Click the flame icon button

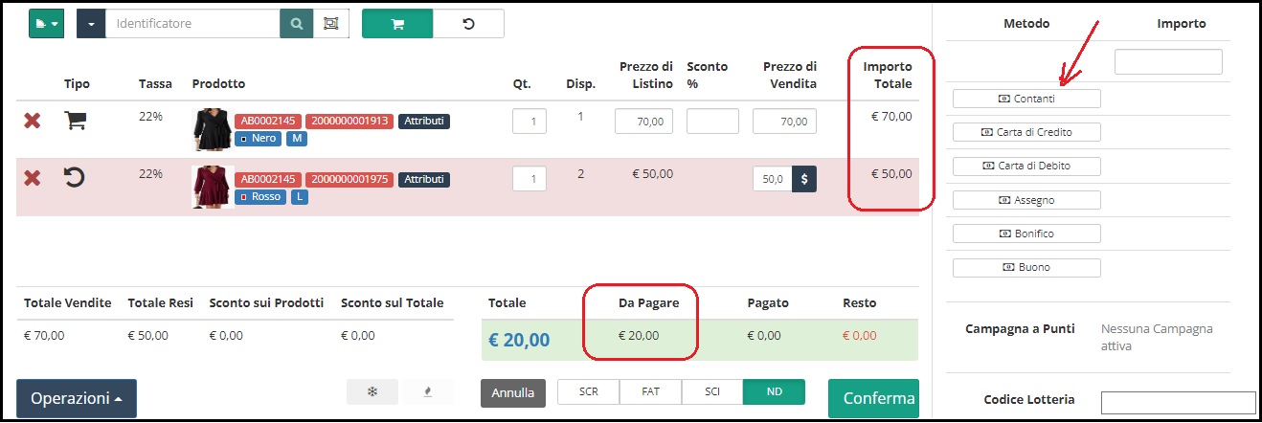pos(426,391)
